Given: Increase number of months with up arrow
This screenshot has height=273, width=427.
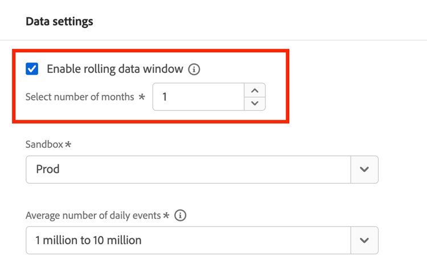Looking at the screenshot, I should point(254,90).
